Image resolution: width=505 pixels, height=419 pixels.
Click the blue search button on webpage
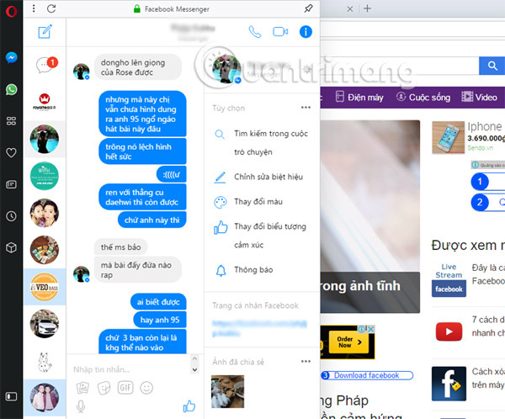[492, 66]
